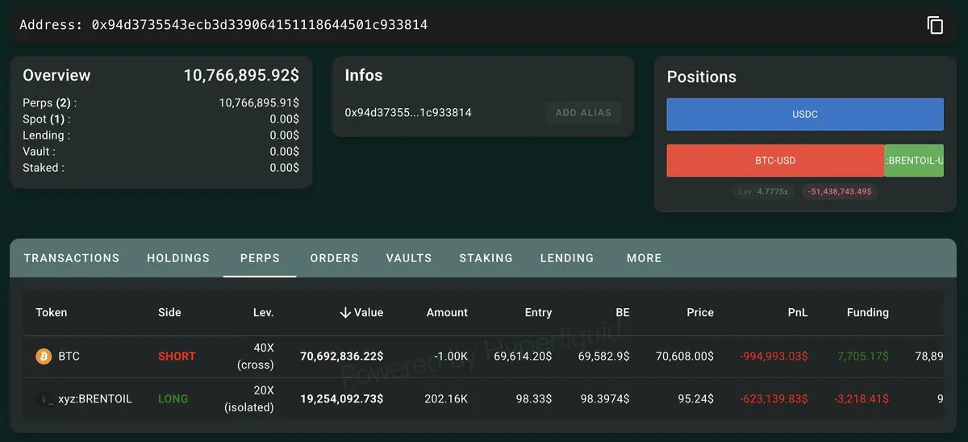
Task: Sort by Value using the down arrow
Action: click(x=345, y=312)
